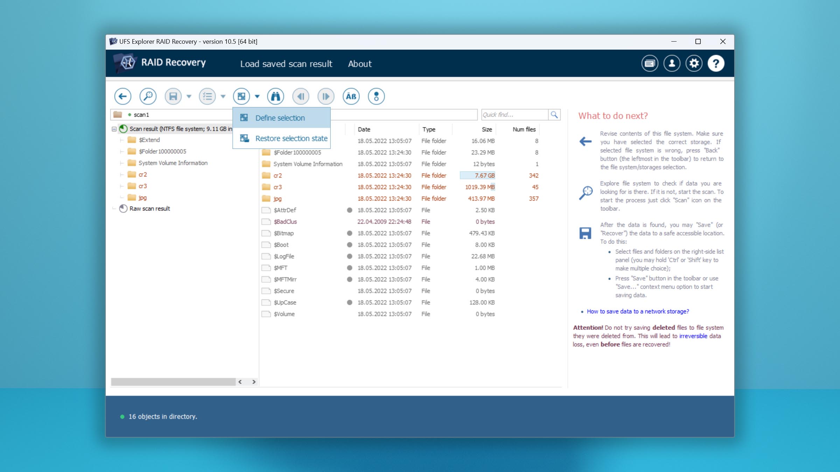Click the list view toolbar icon

tap(207, 96)
